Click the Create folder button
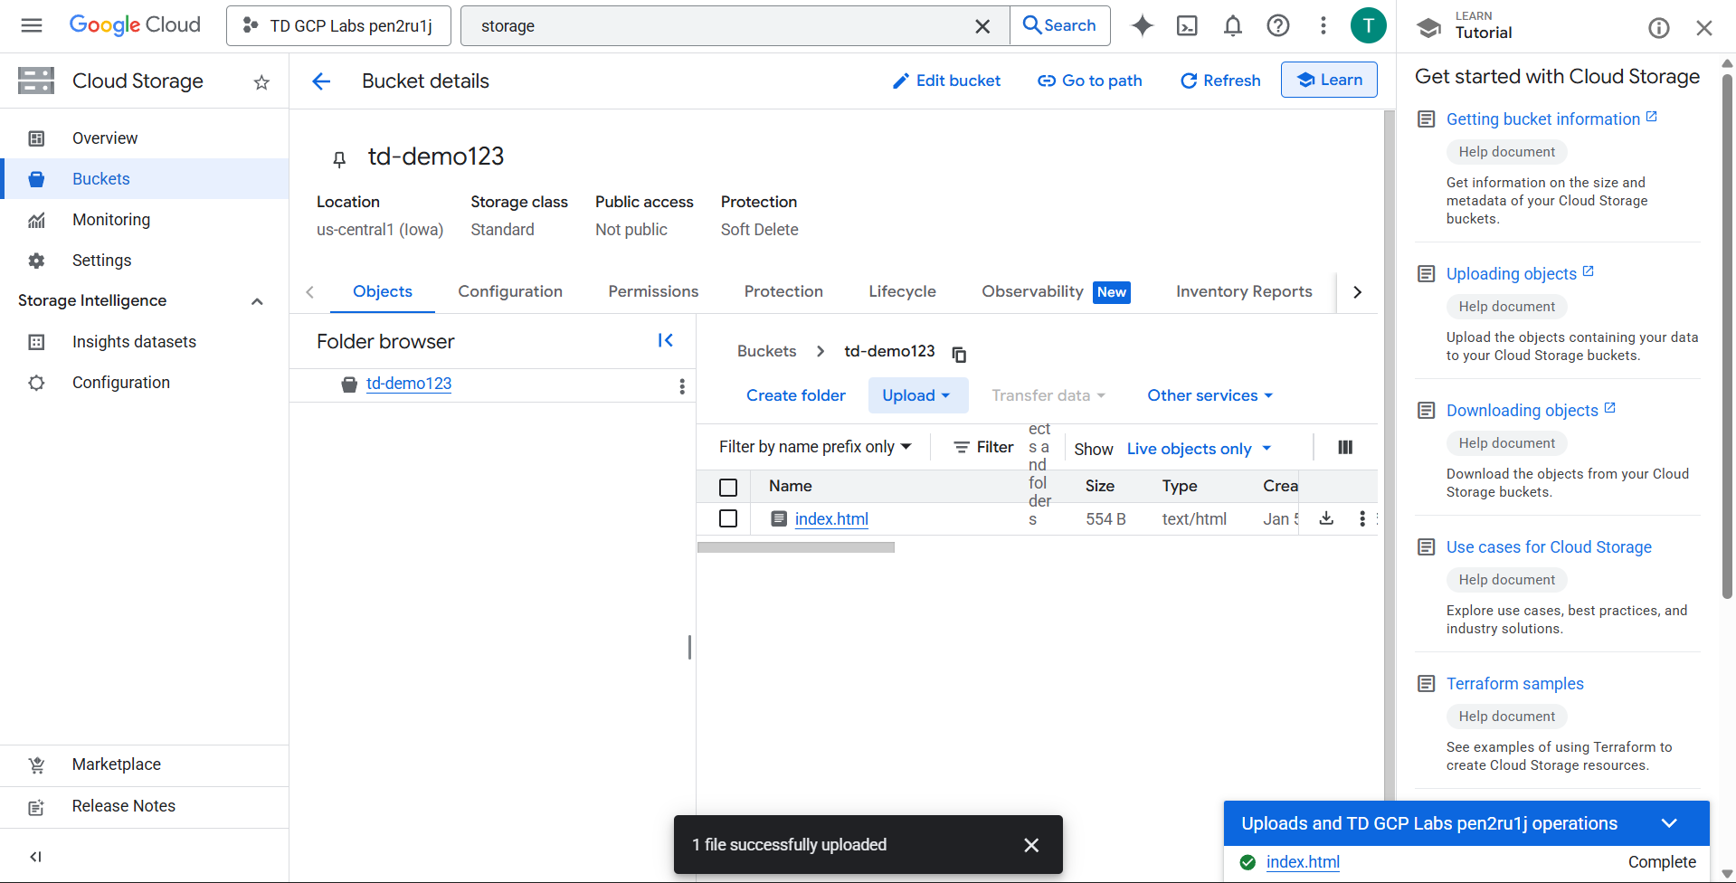 tap(795, 395)
